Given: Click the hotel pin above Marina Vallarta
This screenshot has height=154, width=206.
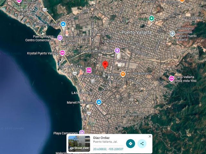Looking at the screenshot, I should (19, 1).
